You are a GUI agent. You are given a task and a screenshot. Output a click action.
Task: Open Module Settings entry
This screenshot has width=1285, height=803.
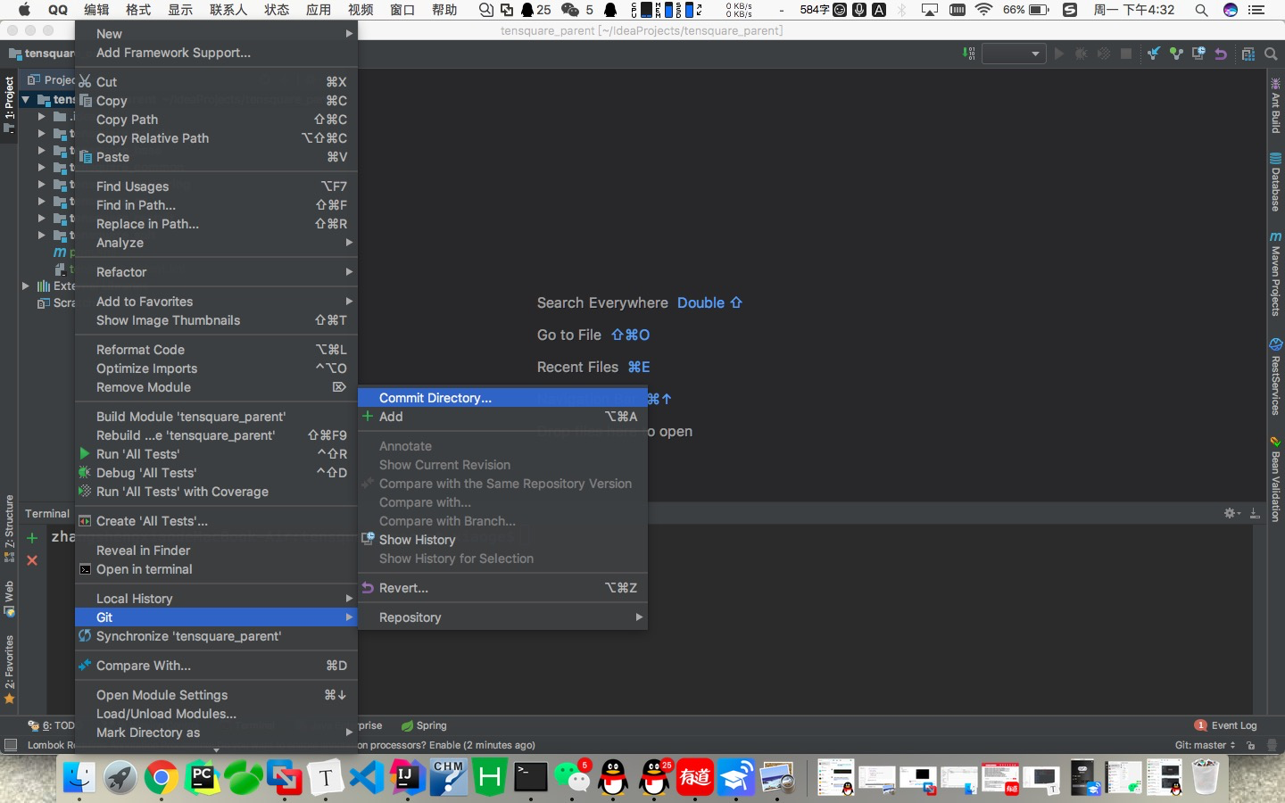(217, 695)
